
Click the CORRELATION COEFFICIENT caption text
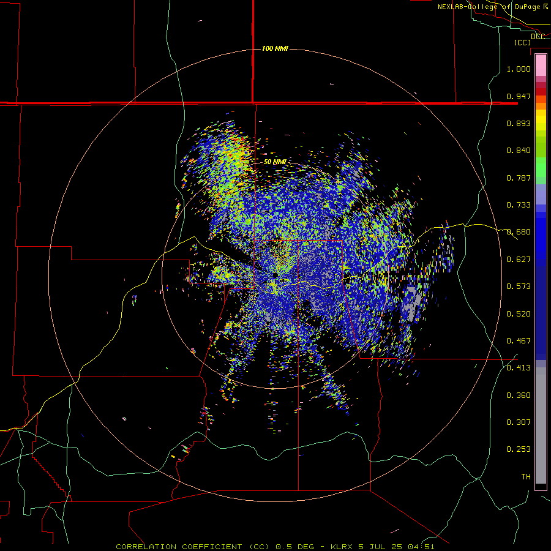click(179, 547)
